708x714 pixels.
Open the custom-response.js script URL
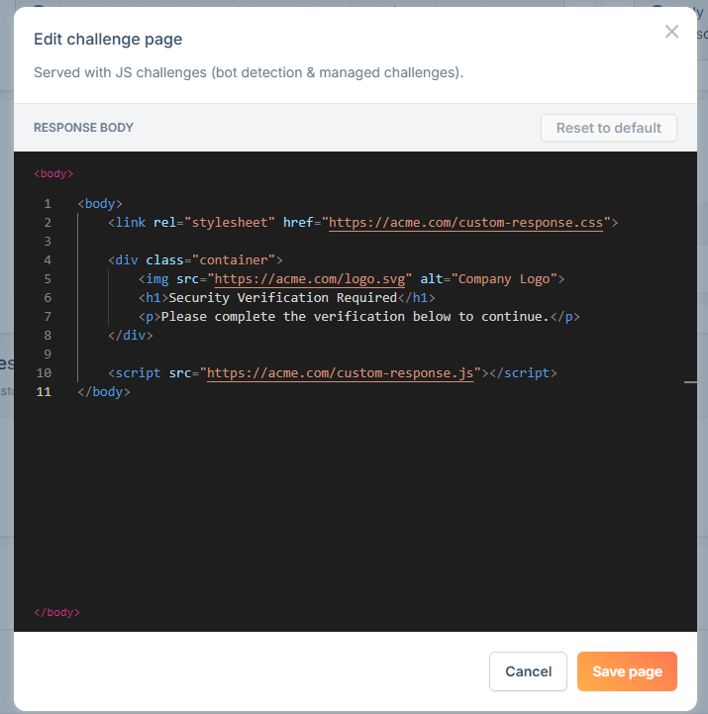(x=340, y=373)
